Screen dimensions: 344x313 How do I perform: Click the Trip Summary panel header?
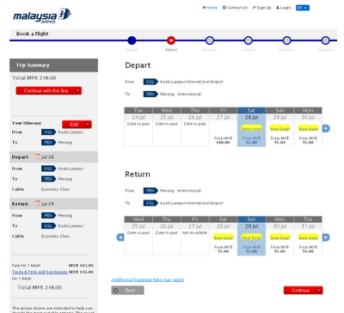[53, 65]
